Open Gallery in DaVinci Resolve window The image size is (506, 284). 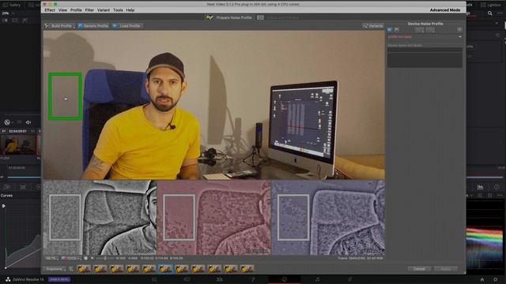coord(12,5)
